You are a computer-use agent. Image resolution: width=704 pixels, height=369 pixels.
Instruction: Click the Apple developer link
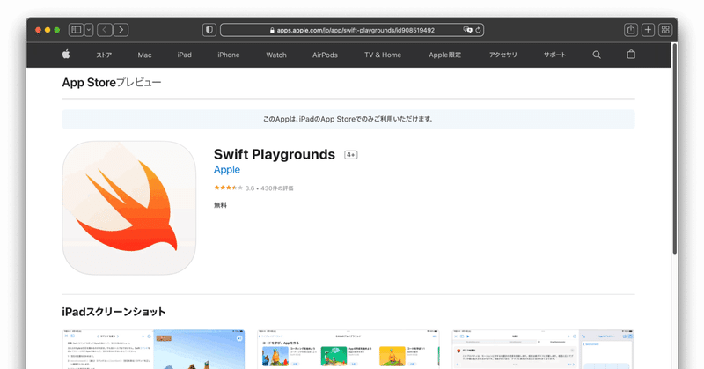[227, 170]
